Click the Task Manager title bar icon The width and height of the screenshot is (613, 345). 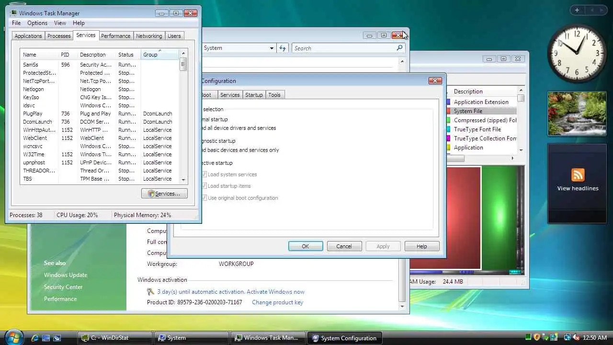[13, 13]
